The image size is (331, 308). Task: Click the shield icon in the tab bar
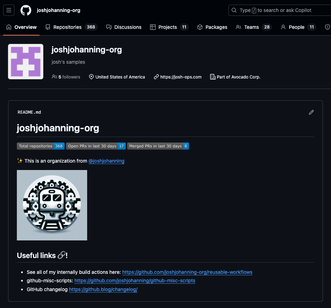point(327,27)
